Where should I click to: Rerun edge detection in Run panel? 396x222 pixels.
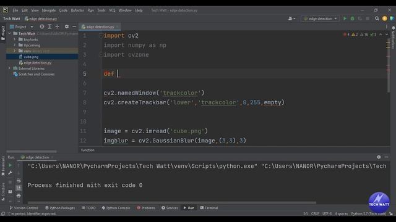tap(10, 165)
